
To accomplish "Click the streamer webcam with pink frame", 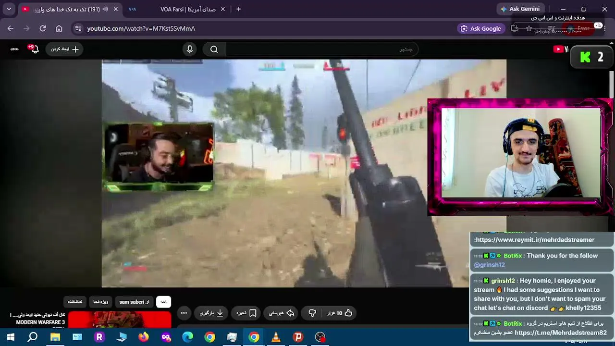I will pos(520,158).
